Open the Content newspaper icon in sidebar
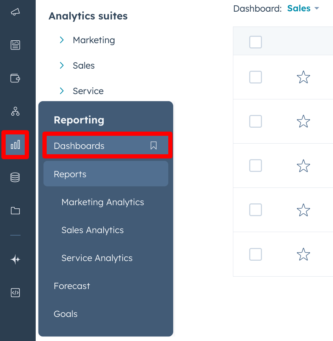Image resolution: width=333 pixels, height=341 pixels. click(x=15, y=45)
